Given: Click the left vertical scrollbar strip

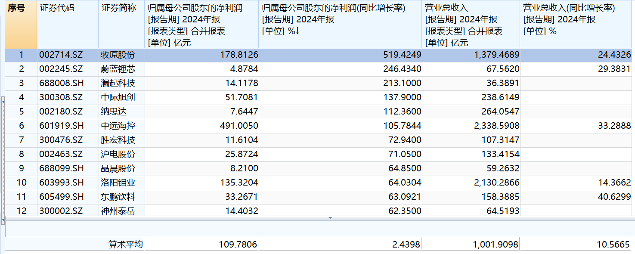Looking at the screenshot, I should [x=3, y=159].
